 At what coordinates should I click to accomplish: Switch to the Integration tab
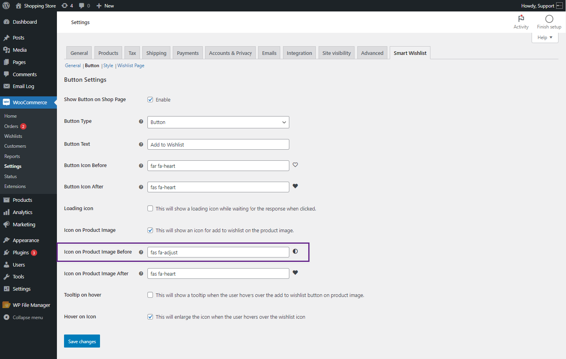tap(299, 53)
